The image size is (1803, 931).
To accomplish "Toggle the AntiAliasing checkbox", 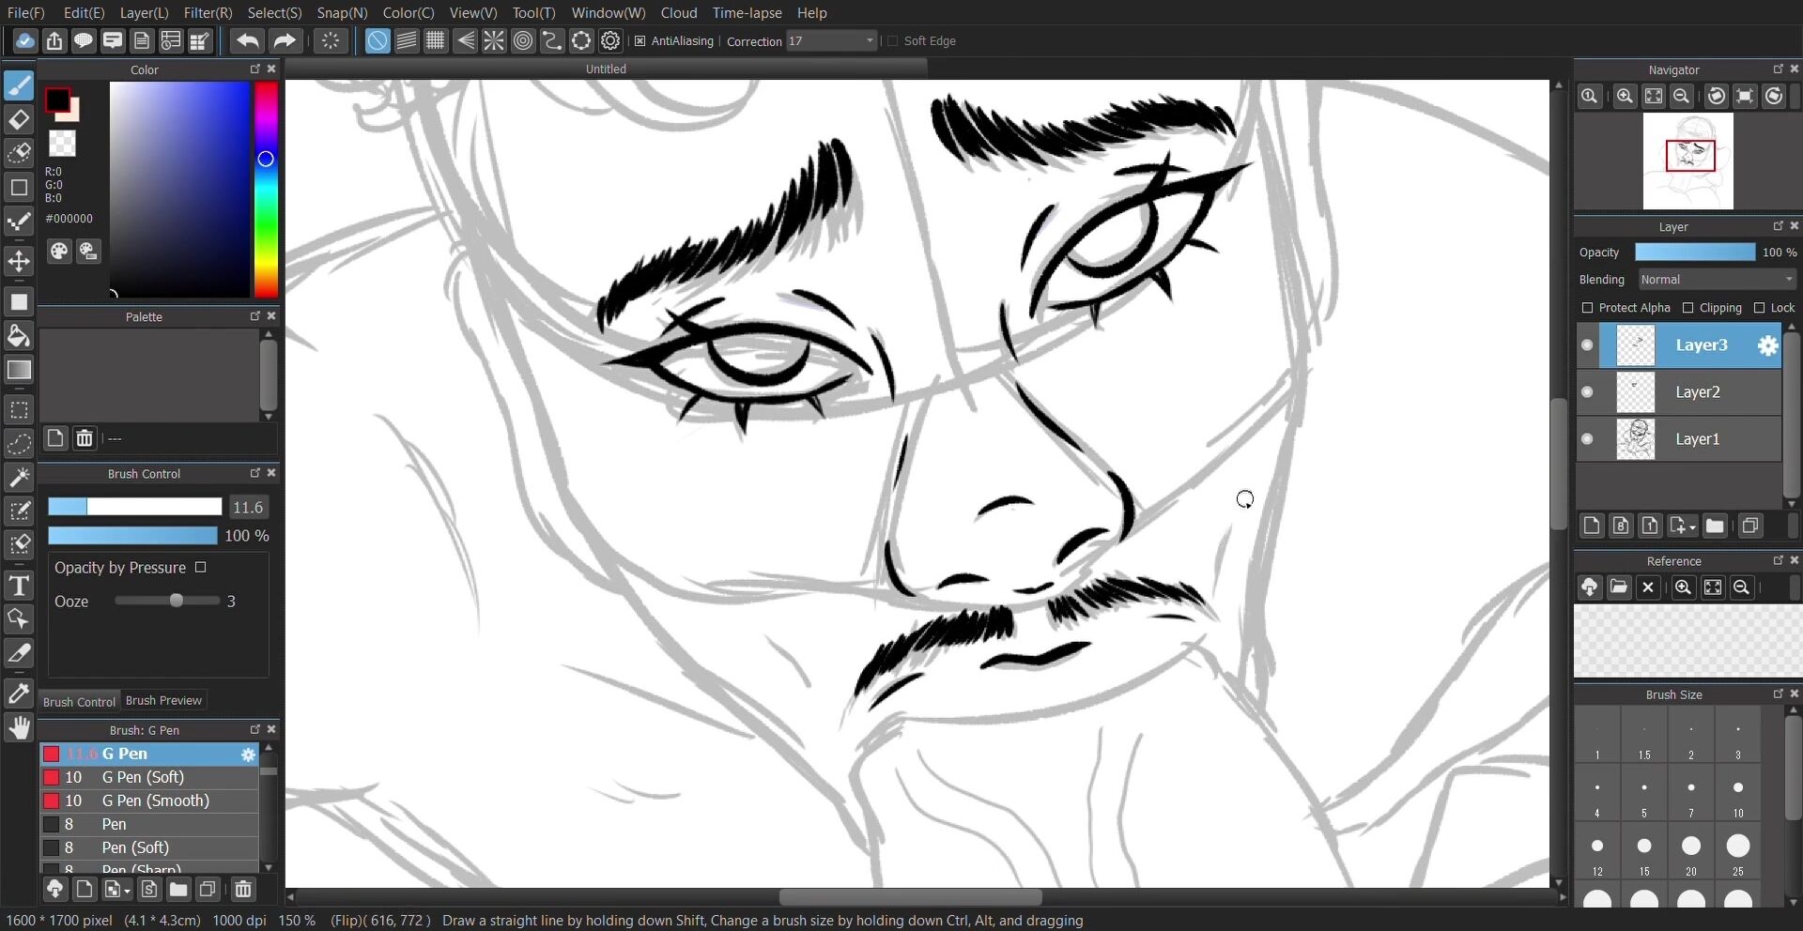I will (640, 41).
